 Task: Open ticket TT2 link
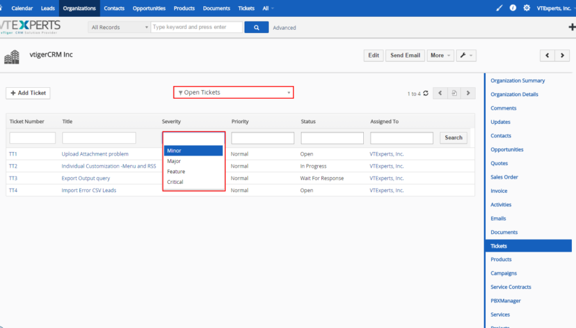pyautogui.click(x=14, y=166)
